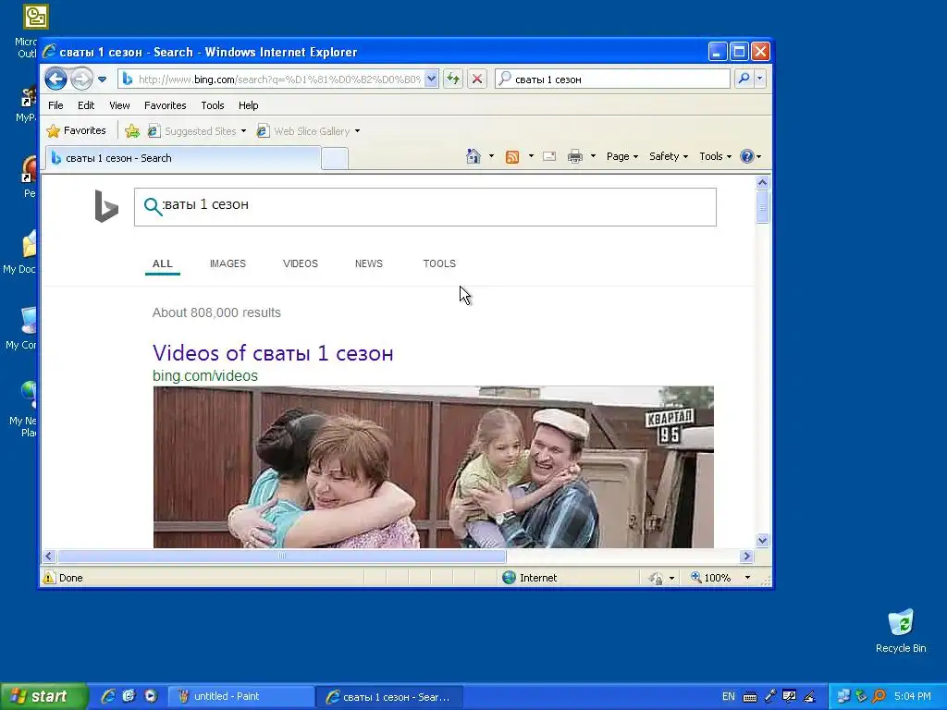The width and height of the screenshot is (947, 710).
Task: Click Add to Favorites Bar star icon
Action: click(x=132, y=131)
